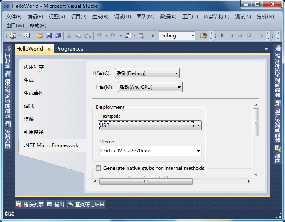Click the scroll down arrow of properties pane
Image resolution: width=285 pixels, height=222 pixels.
click(256, 175)
